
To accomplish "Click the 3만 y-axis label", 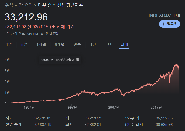I will coord(7,71).
